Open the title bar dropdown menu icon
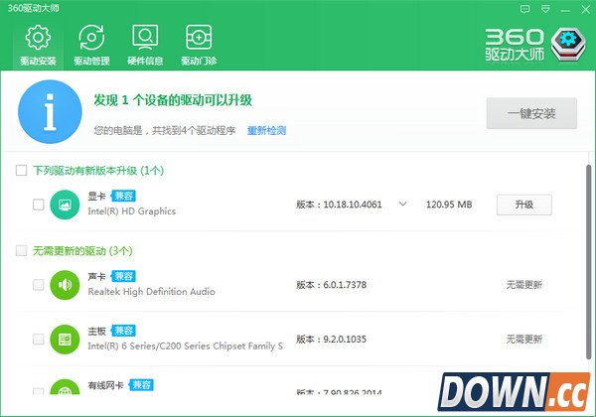Viewport: 596px width, 417px height. click(x=545, y=9)
